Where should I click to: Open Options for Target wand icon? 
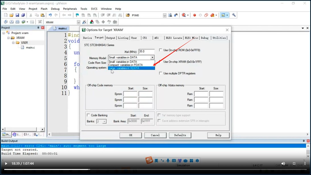84,22
